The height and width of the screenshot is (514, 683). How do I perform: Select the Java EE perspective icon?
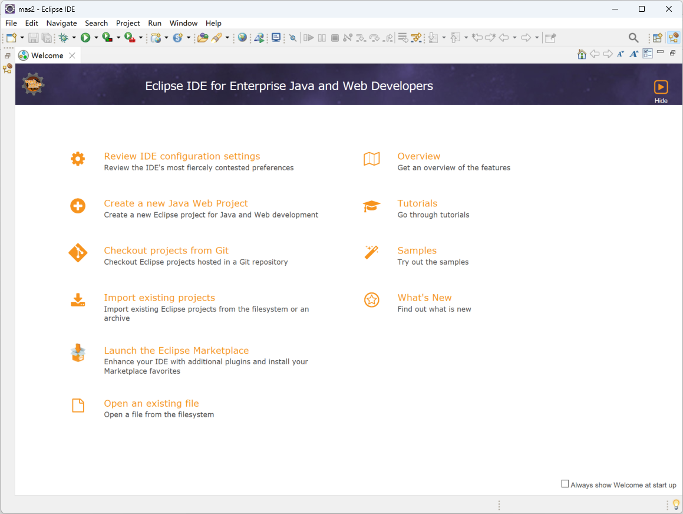[x=674, y=38]
